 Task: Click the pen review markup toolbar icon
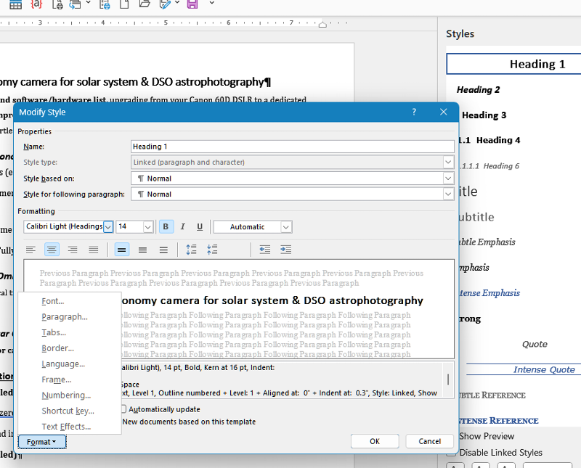point(165,4)
